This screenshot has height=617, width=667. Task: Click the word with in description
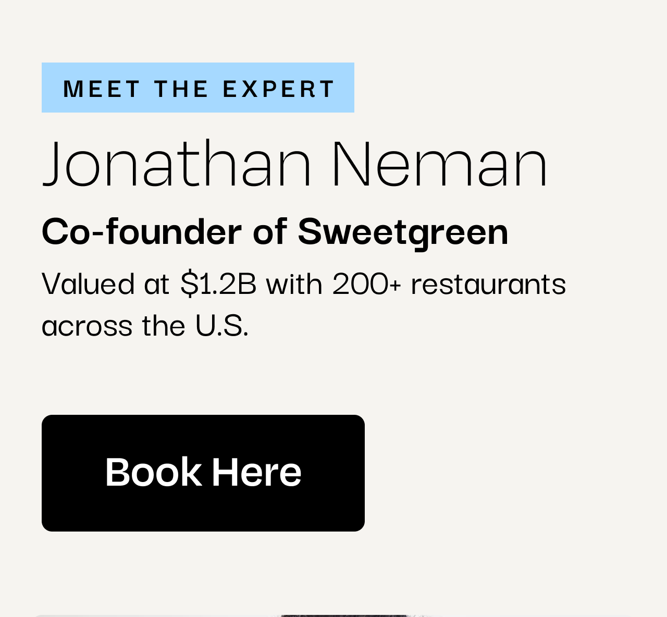click(x=294, y=284)
